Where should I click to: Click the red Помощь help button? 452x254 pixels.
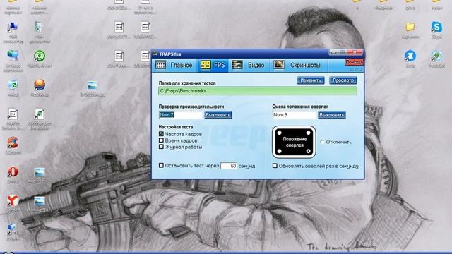355,62
